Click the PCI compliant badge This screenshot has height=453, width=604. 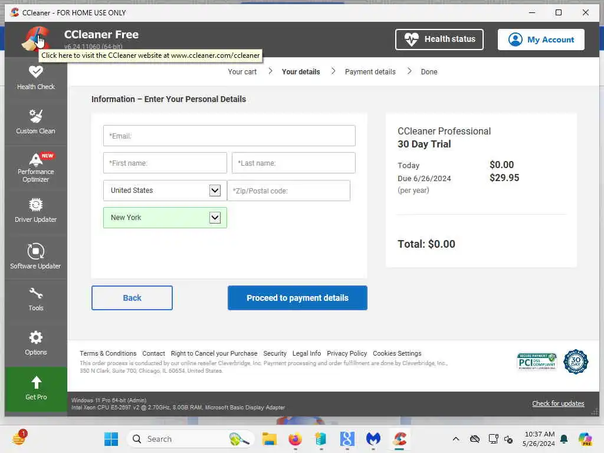537,362
